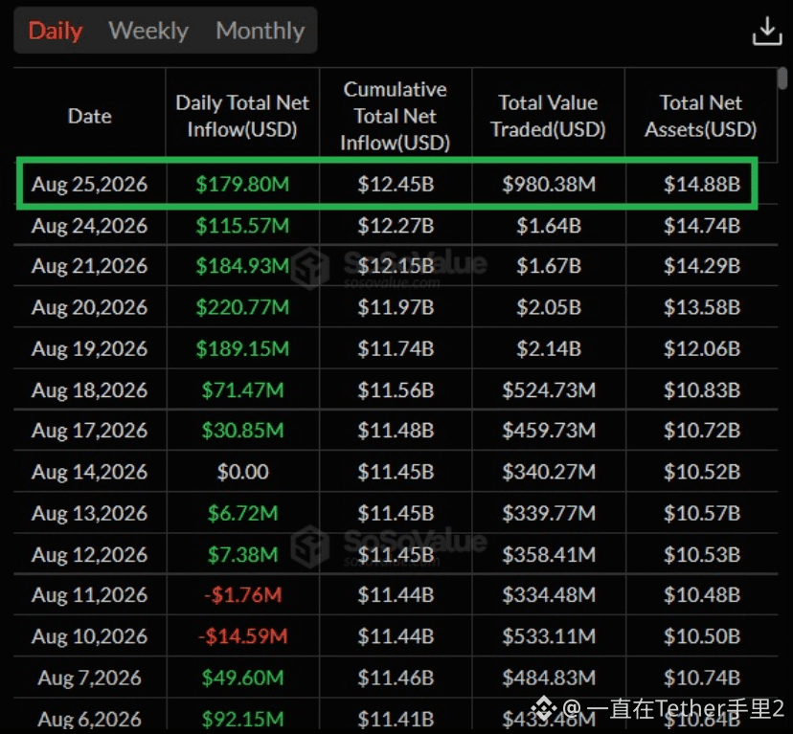
Task: Select the Aug 17,2026 date cell
Action: [x=89, y=431]
